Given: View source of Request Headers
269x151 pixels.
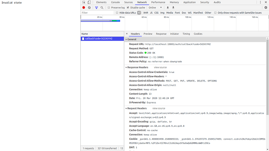Looking at the screenshot, I should [159, 108].
